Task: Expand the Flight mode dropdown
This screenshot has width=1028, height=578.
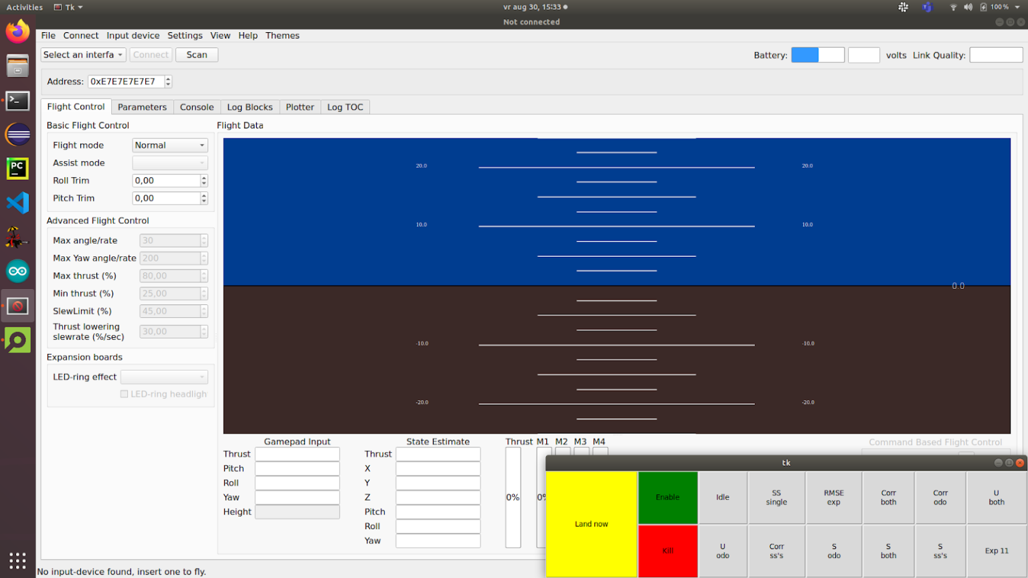Action: pyautogui.click(x=170, y=145)
